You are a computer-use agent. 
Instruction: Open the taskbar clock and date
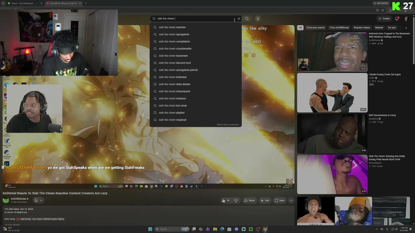tap(403, 229)
